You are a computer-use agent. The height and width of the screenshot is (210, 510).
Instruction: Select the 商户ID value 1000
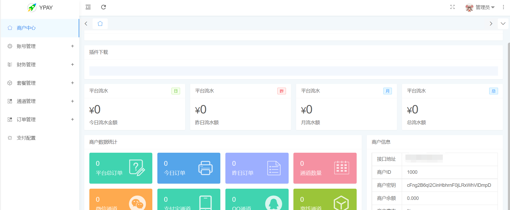point(412,172)
